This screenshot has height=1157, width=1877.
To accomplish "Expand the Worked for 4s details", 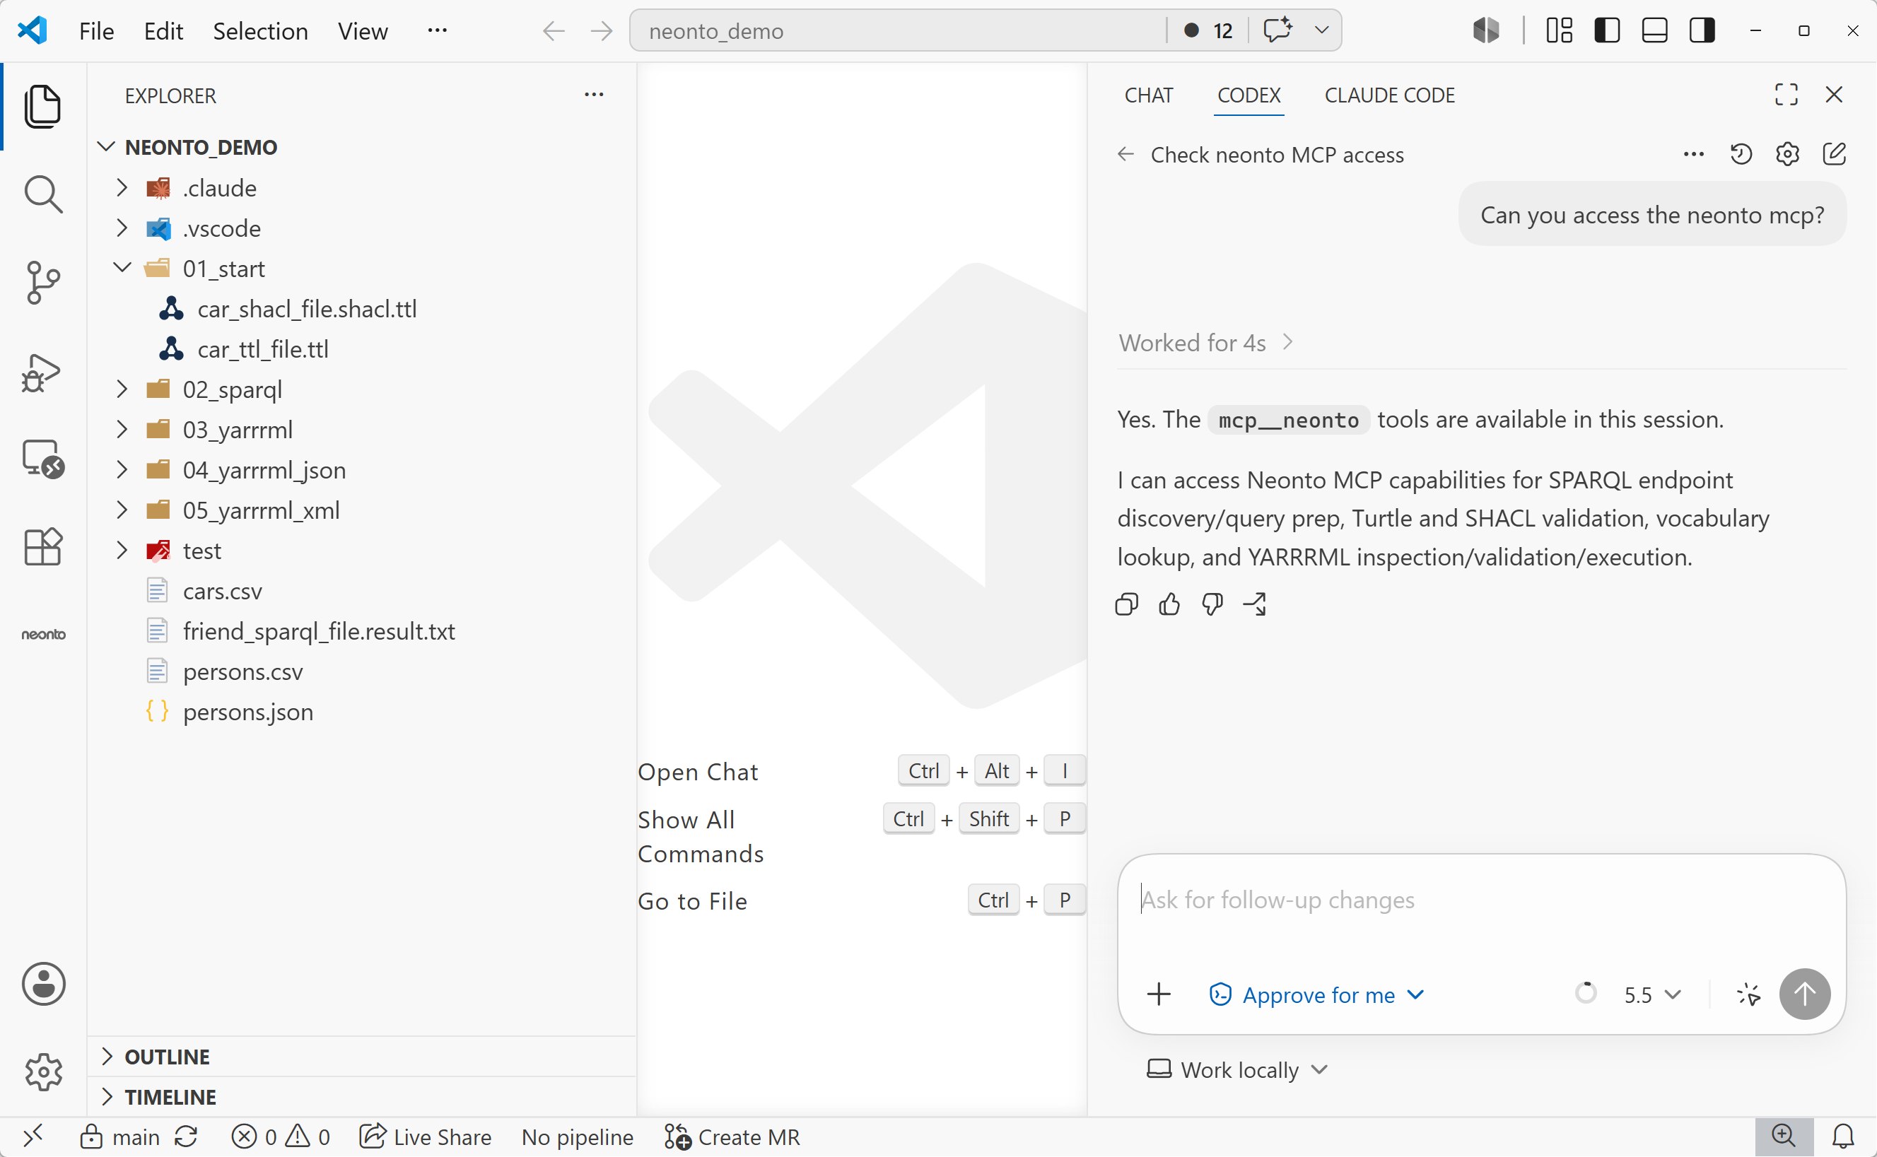I will click(1205, 343).
